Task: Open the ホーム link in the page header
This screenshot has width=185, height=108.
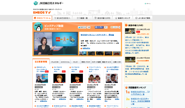Action: (148, 4)
